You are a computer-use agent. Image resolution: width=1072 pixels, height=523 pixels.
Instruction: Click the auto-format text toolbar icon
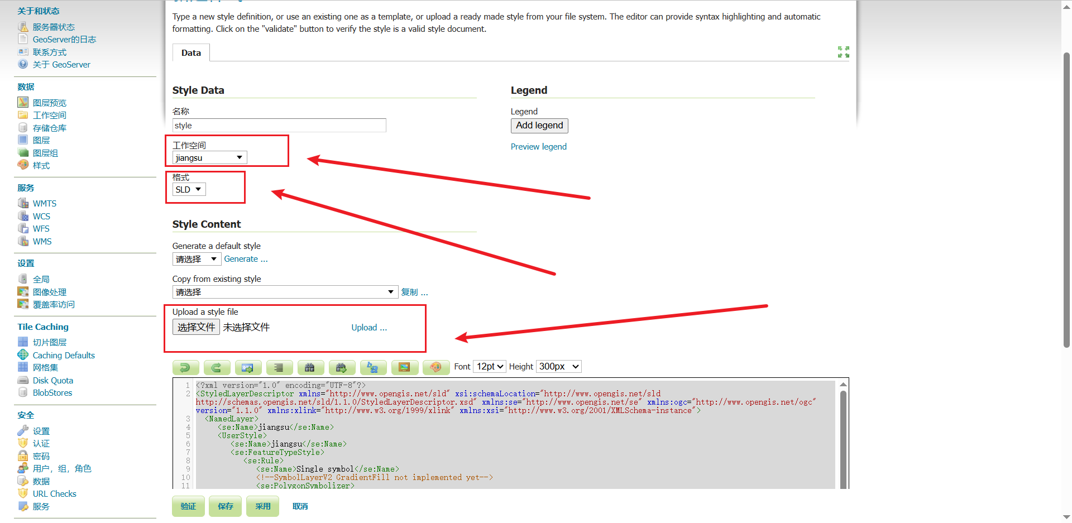[x=279, y=367]
